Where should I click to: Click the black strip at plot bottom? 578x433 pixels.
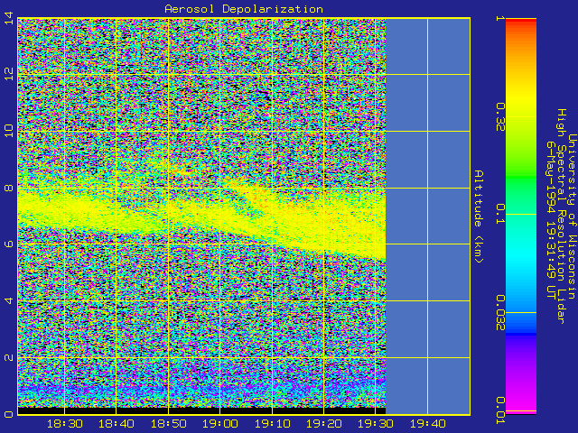point(201,411)
